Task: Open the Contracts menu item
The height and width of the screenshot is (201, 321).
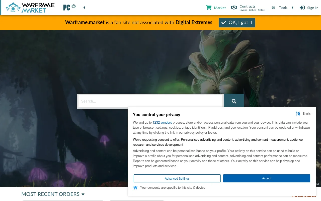Action: pyautogui.click(x=248, y=6)
